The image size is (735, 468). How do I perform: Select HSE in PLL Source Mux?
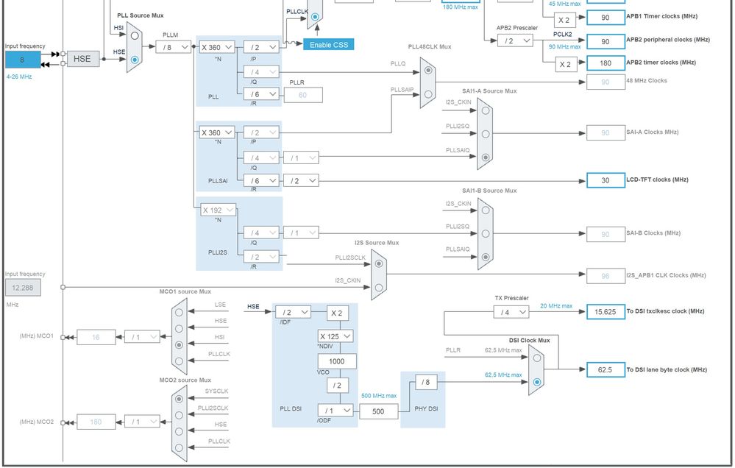click(135, 60)
